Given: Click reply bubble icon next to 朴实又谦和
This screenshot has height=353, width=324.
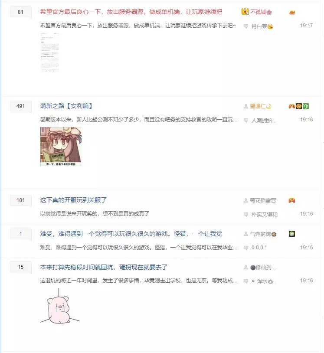Looking at the screenshot, I should pos(246,214).
